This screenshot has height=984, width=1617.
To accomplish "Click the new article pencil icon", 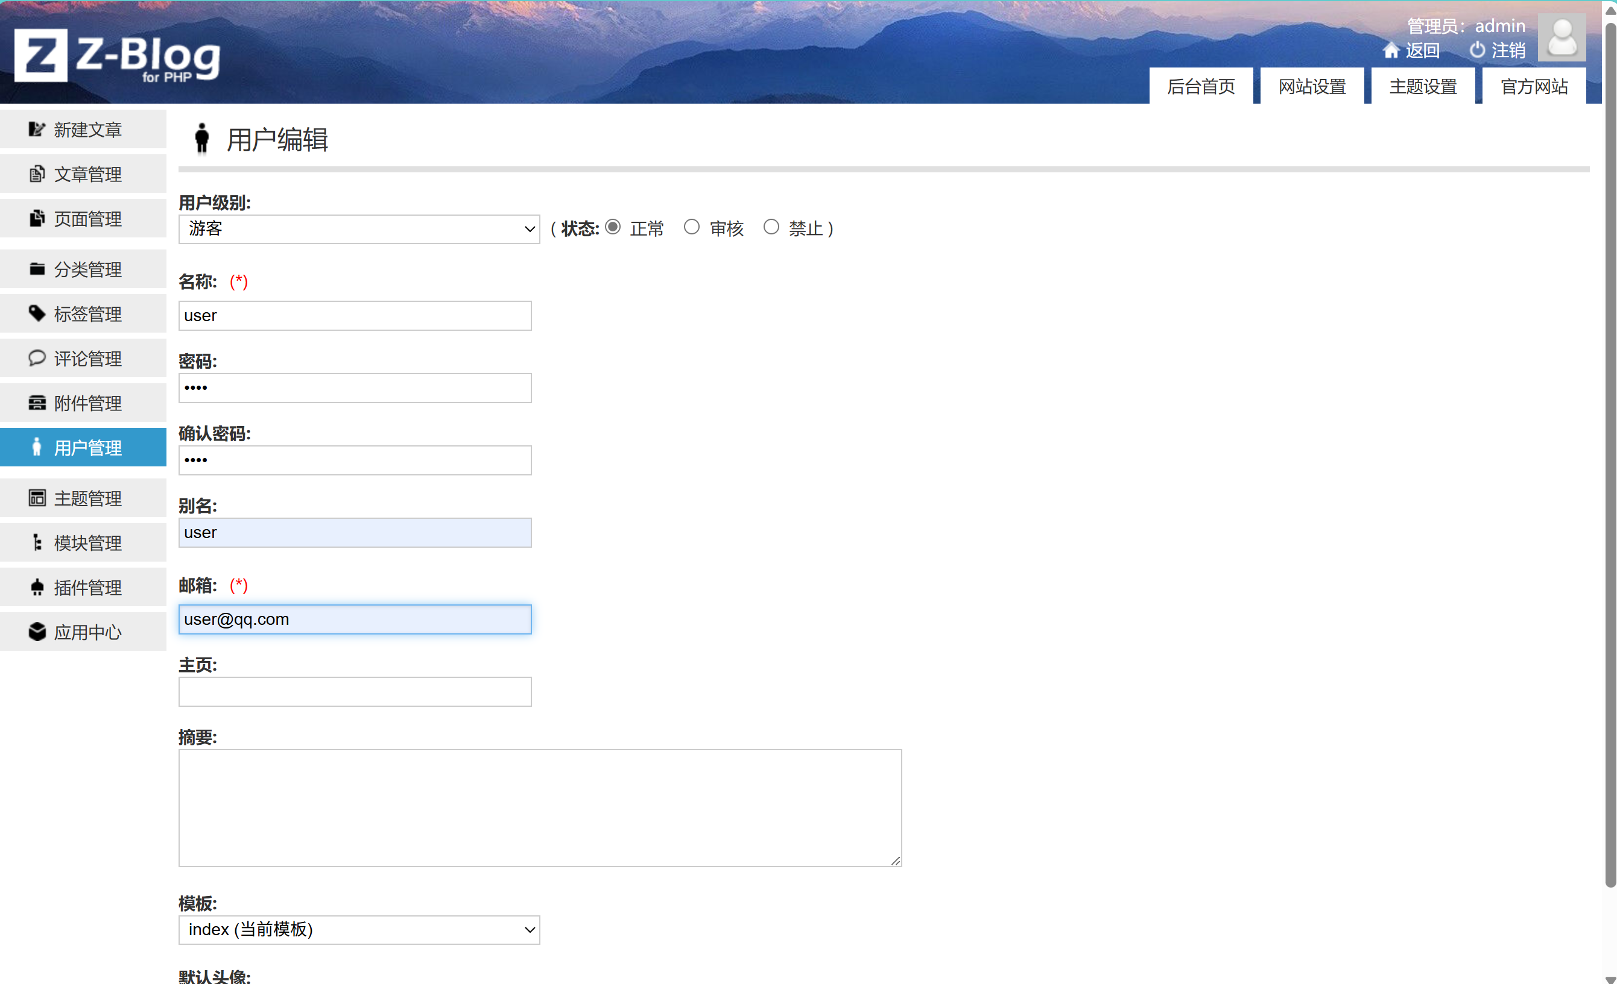I will (37, 129).
